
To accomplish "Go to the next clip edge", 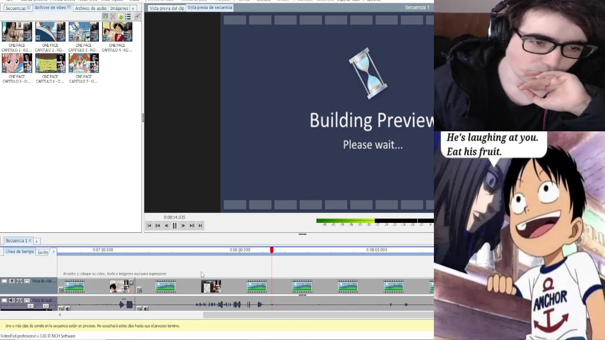I will 192,226.
